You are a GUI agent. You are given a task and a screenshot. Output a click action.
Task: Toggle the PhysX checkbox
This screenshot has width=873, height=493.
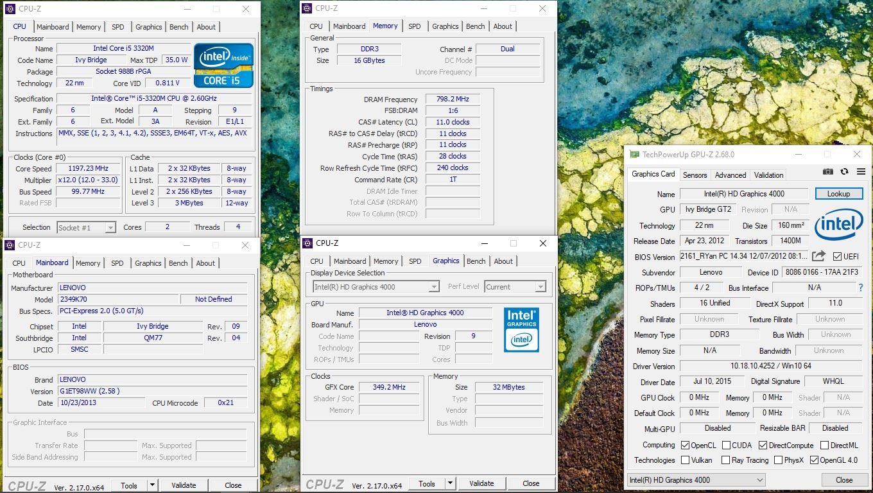(778, 460)
